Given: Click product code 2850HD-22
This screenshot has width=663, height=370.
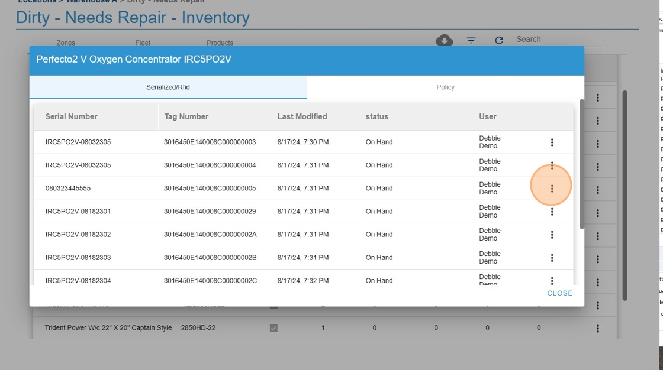Looking at the screenshot, I should [198, 328].
